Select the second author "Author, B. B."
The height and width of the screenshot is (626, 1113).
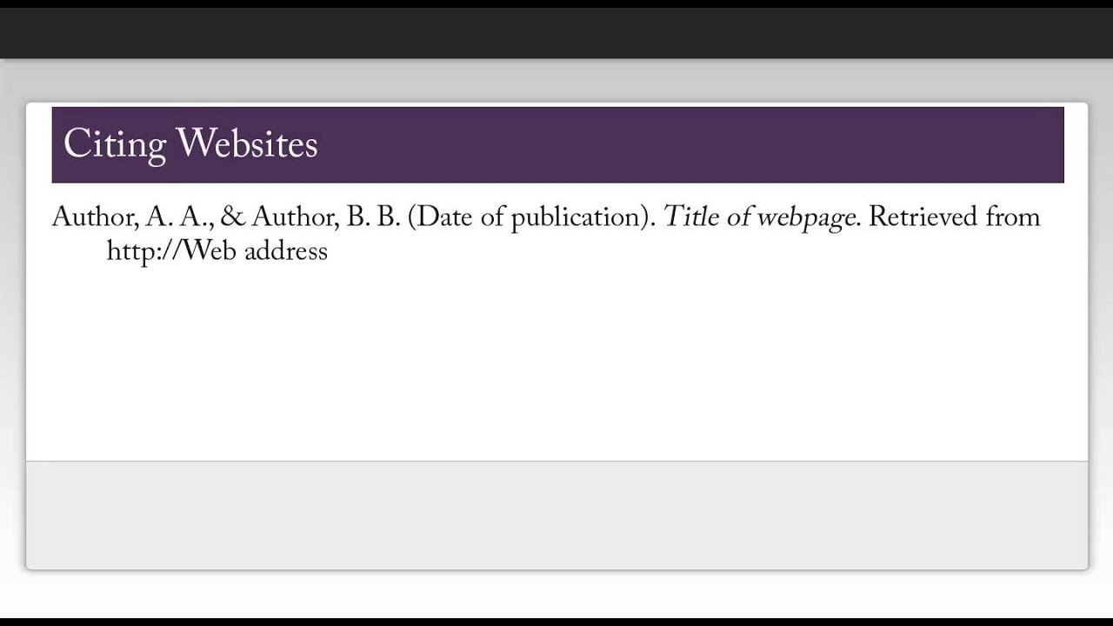coord(325,216)
